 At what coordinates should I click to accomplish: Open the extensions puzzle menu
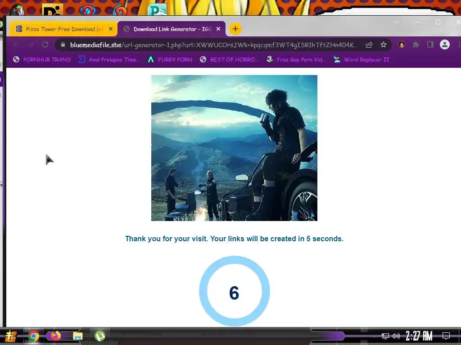tap(416, 45)
